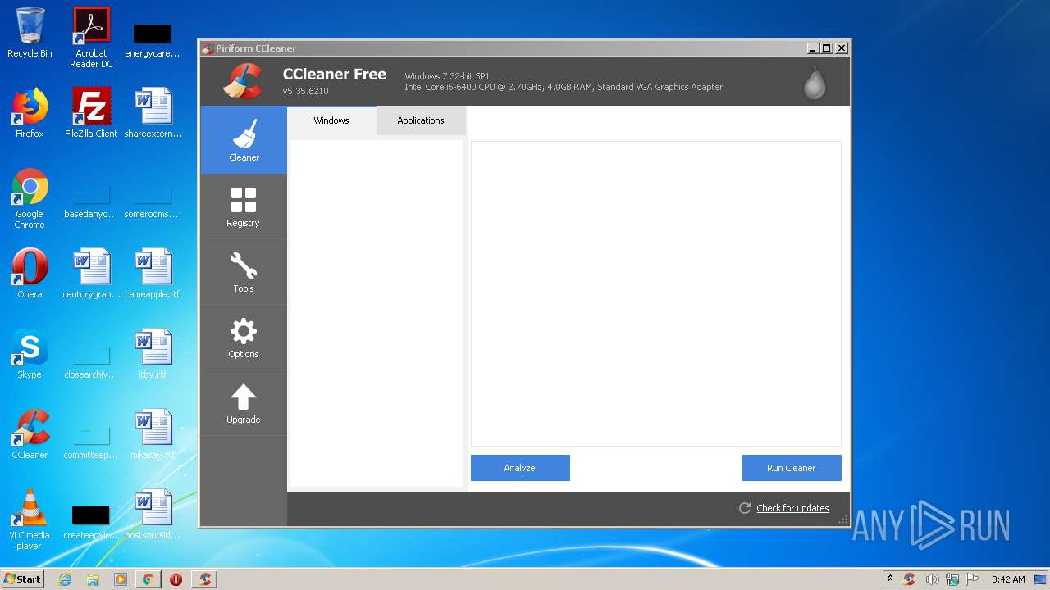Maximize the CCleaner window

point(827,48)
